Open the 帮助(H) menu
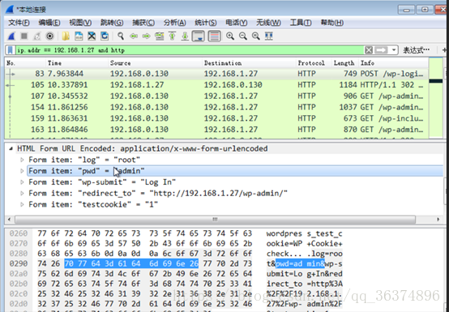This screenshot has width=449, height=312. pyautogui.click(x=331, y=23)
